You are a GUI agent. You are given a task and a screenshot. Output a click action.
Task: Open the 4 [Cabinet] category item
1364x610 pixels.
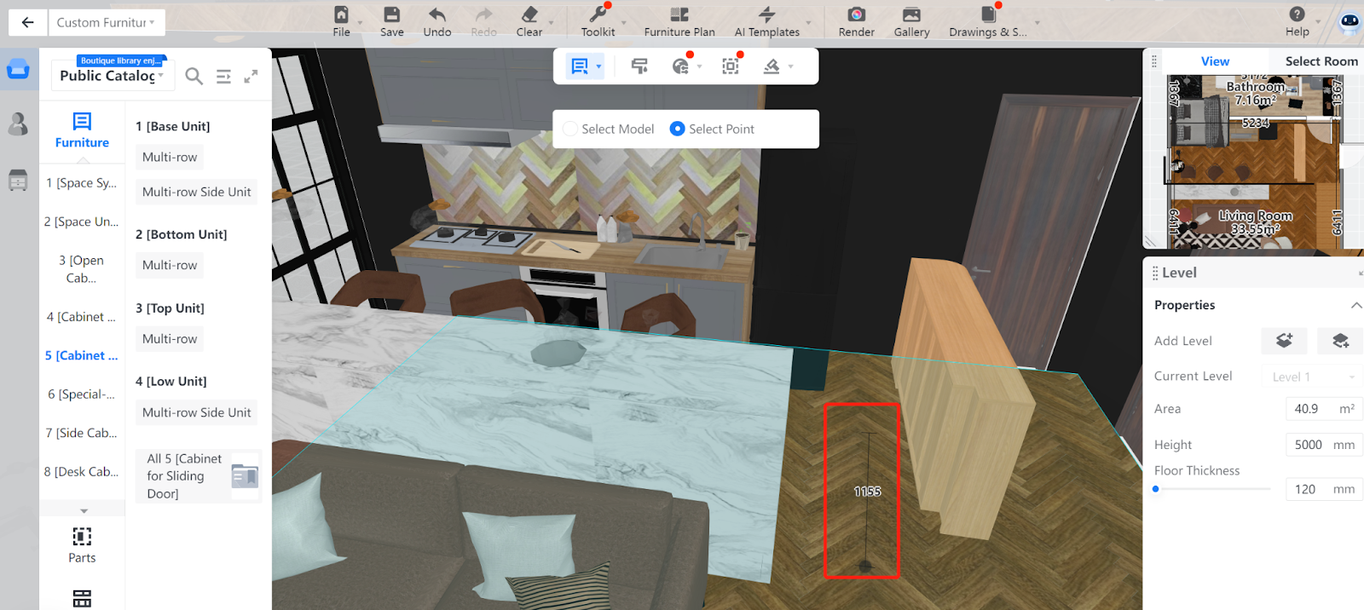click(81, 317)
